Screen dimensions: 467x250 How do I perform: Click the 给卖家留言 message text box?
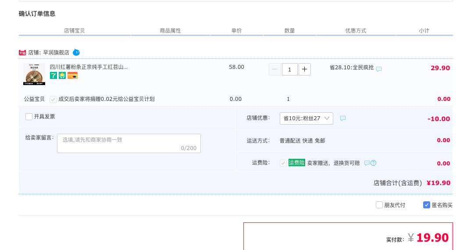coord(129,143)
